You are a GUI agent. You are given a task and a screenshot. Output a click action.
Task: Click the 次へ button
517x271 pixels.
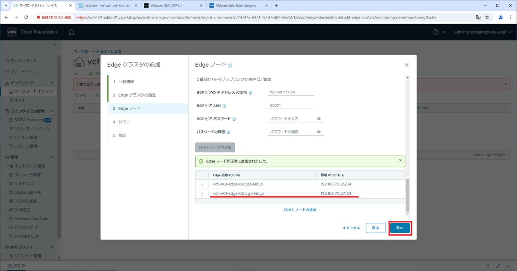(x=399, y=228)
